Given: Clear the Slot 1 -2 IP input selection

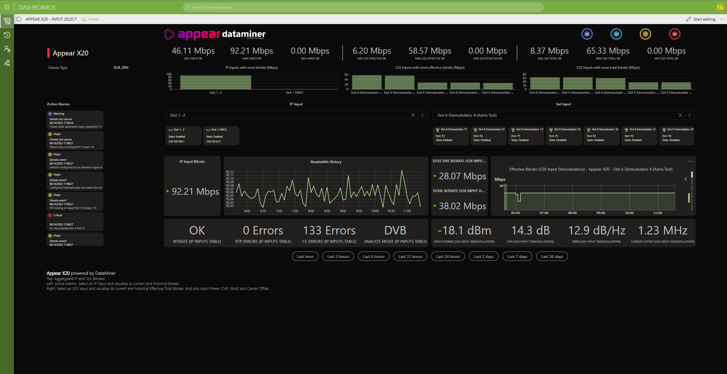Looking at the screenshot, I should point(413,115).
